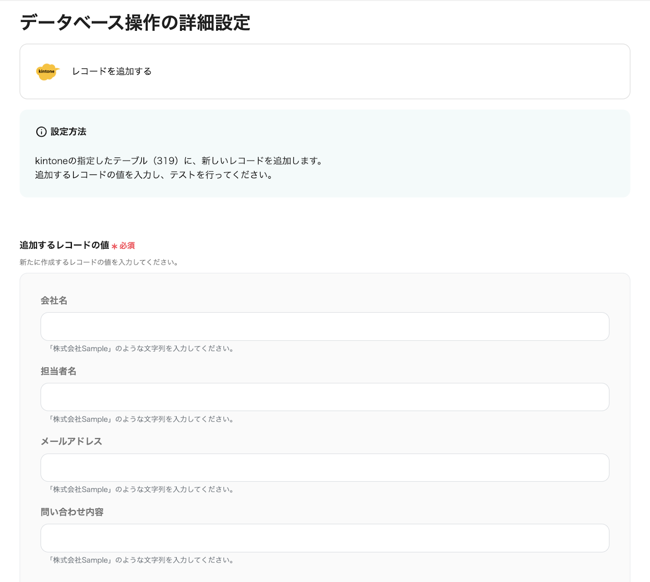The height and width of the screenshot is (582, 650).
Task: Click the 追加するレコードの値 label
Action: [x=65, y=245]
